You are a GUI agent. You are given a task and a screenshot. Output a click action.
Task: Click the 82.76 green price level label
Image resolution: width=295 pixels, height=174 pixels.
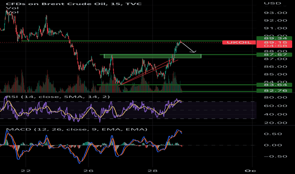click(x=274, y=90)
